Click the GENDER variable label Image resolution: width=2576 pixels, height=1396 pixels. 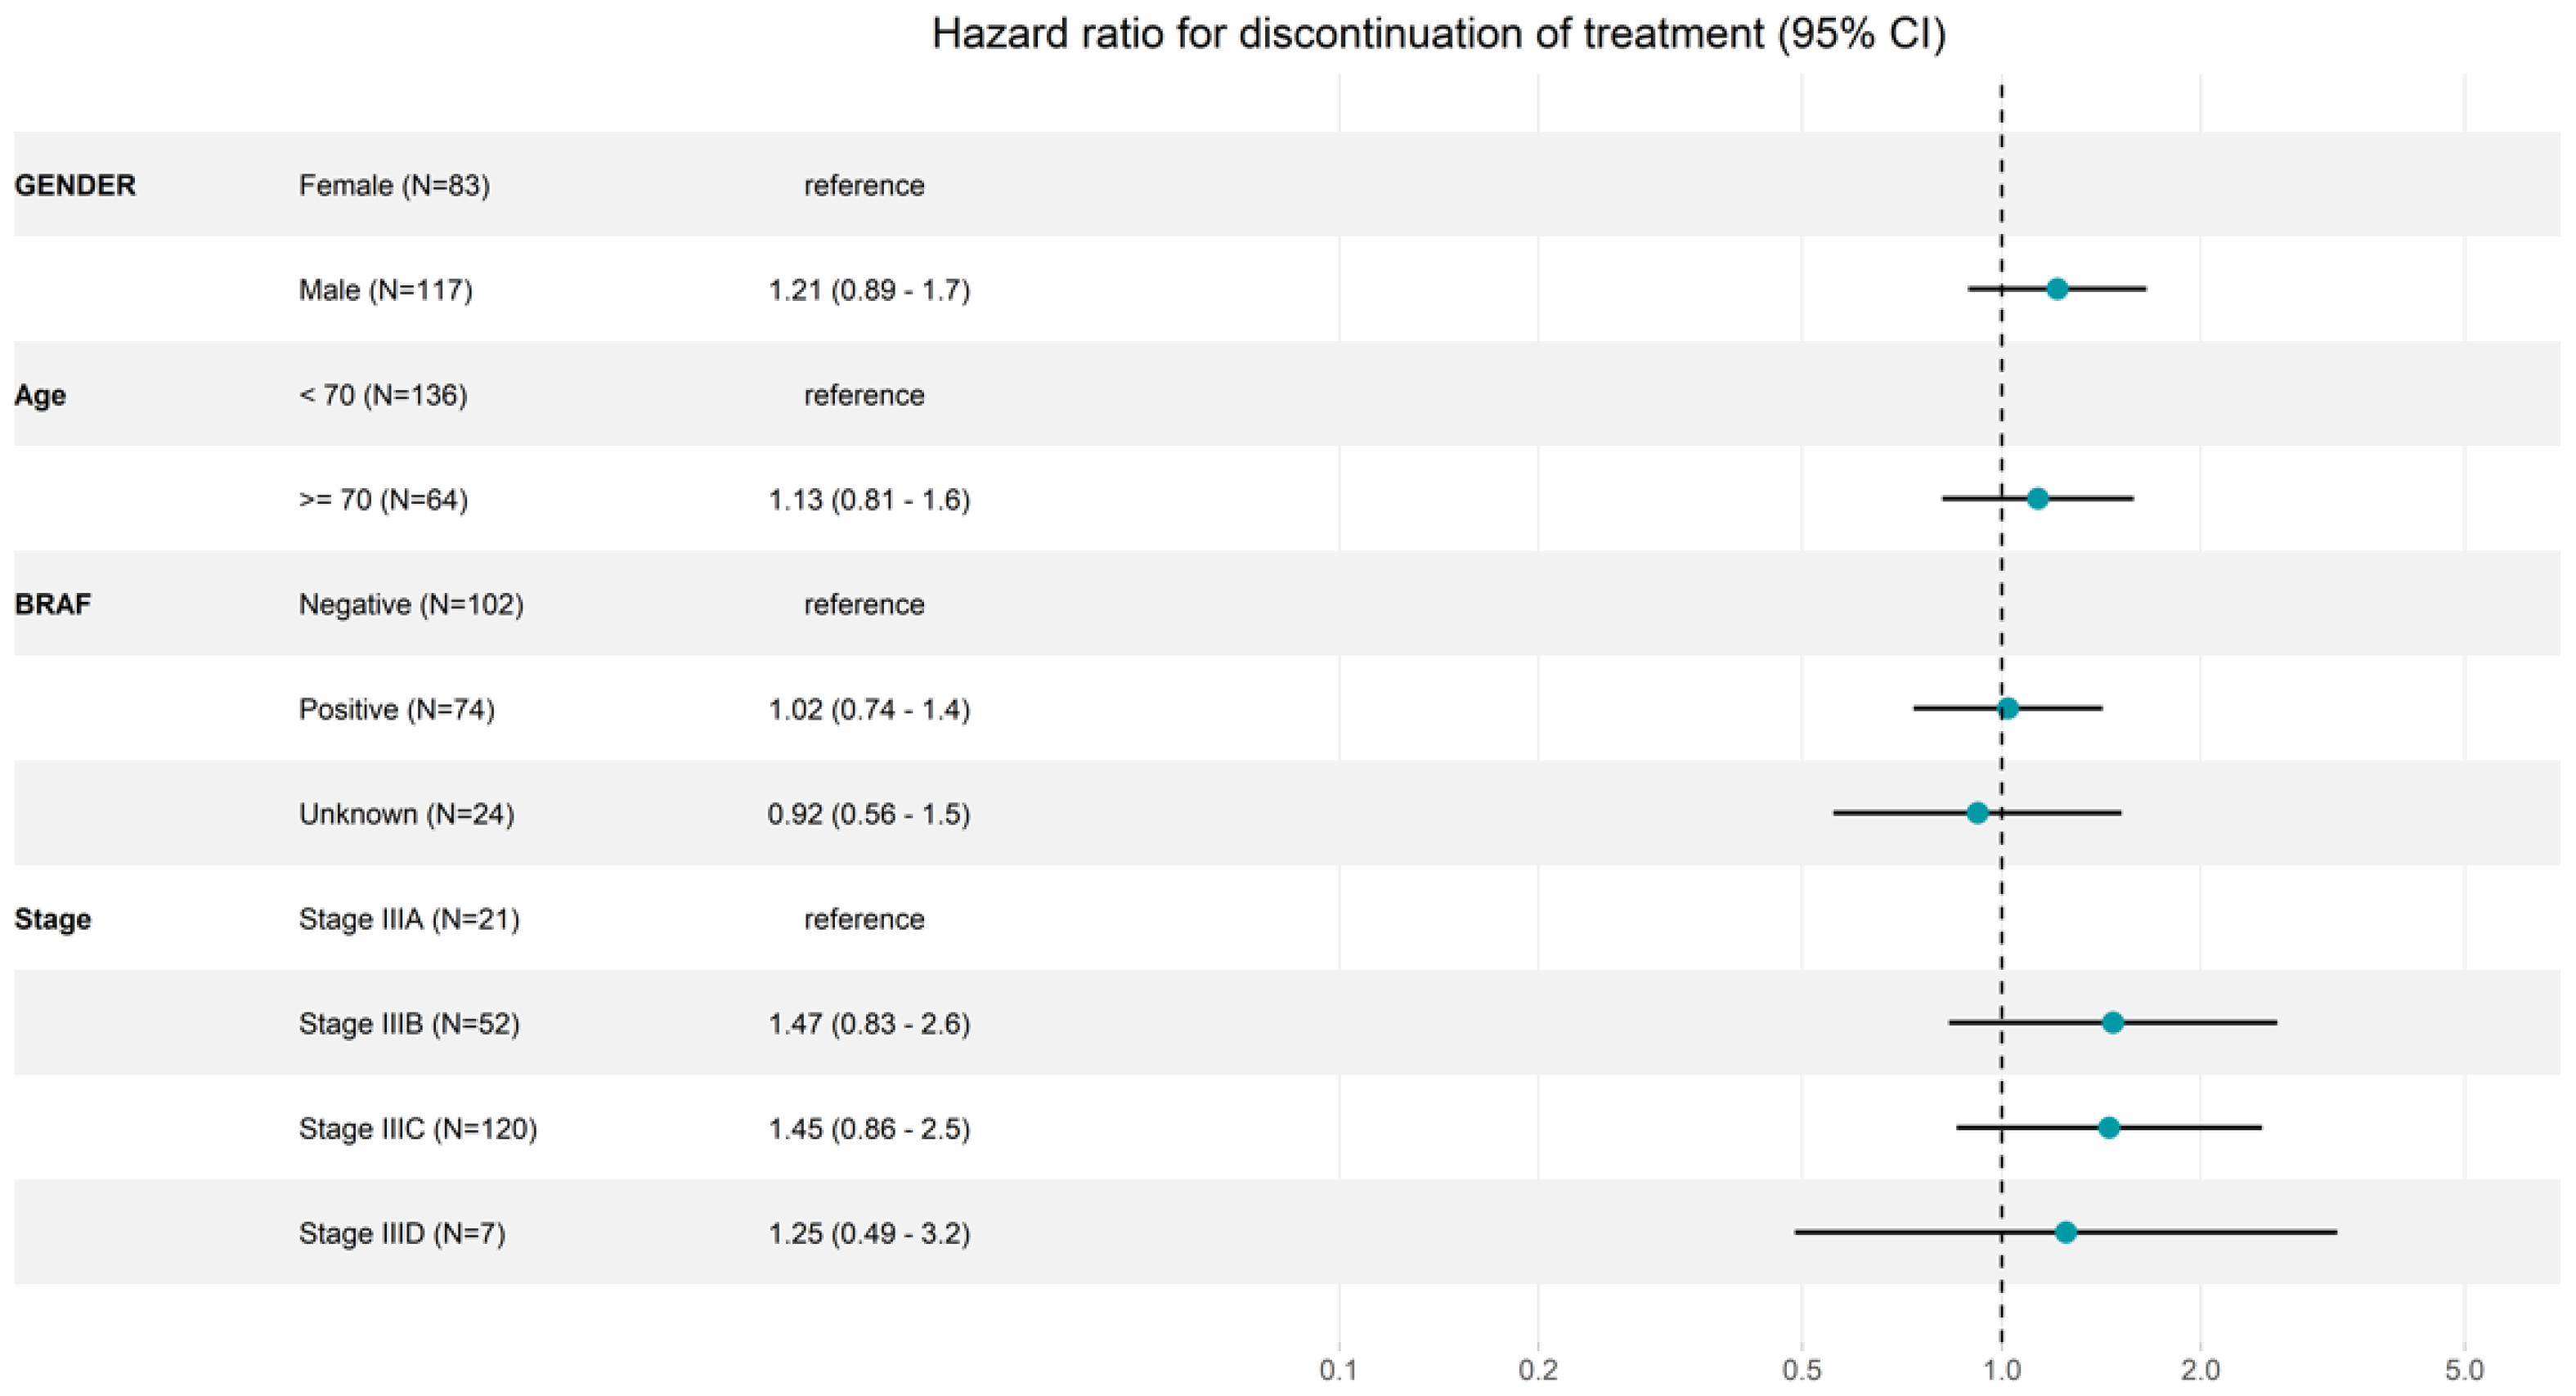pyautogui.click(x=75, y=185)
